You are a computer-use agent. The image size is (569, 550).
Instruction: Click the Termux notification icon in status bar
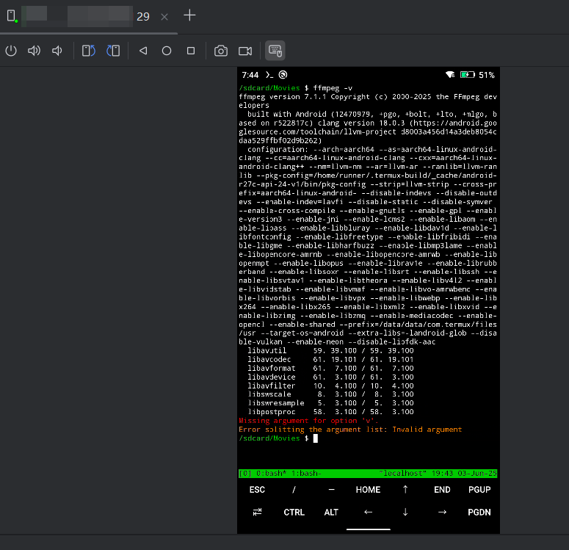point(269,75)
